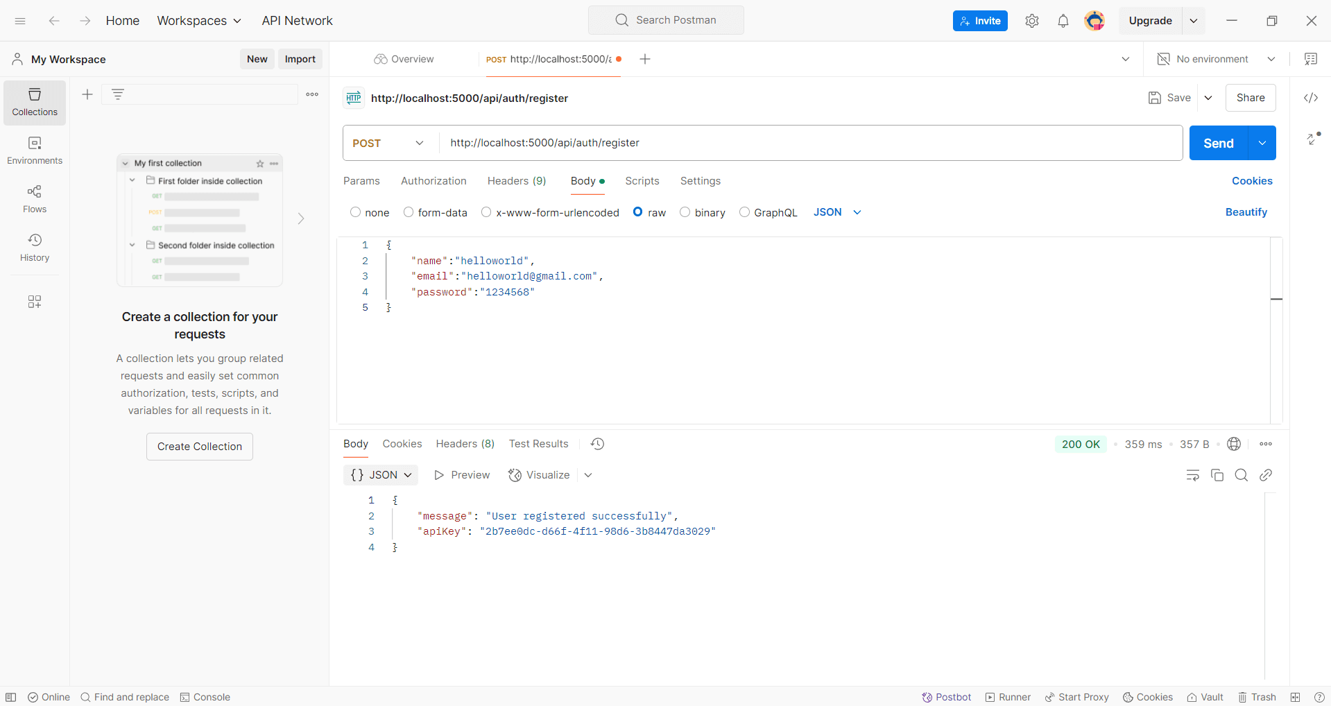Switch to the Headers tab
Image resolution: width=1331 pixels, height=706 pixels.
(516, 181)
